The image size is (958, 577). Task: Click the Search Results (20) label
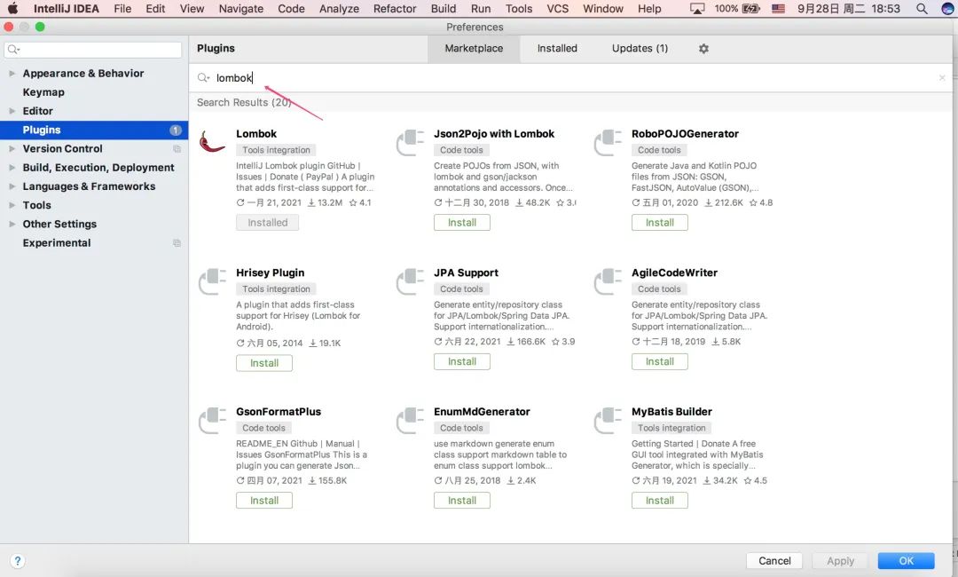pyautogui.click(x=244, y=103)
